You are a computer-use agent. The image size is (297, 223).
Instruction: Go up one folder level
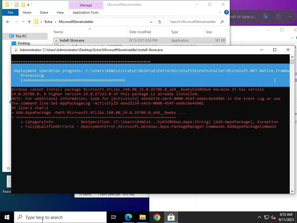tap(29, 22)
